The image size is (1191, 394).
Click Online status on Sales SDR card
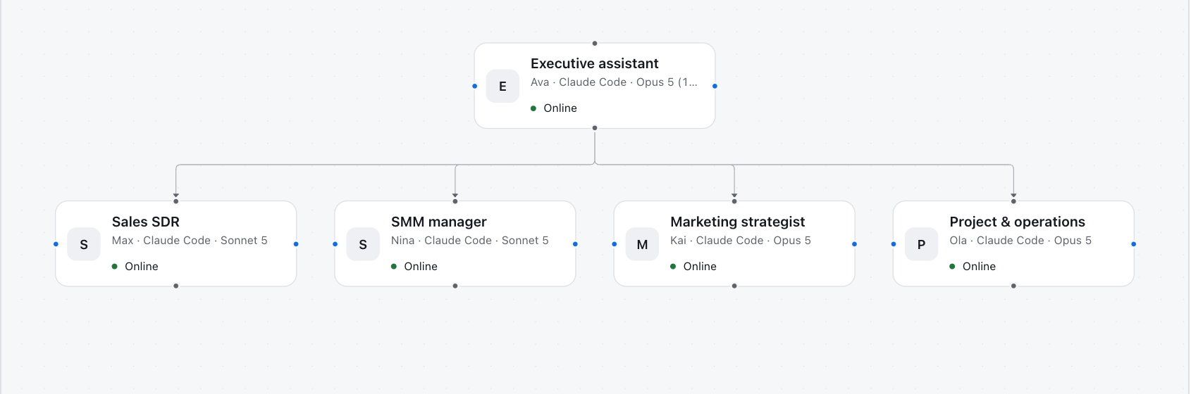click(135, 267)
